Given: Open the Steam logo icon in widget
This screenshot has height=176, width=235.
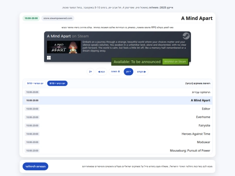Looking at the screenshot, I should [186, 36].
